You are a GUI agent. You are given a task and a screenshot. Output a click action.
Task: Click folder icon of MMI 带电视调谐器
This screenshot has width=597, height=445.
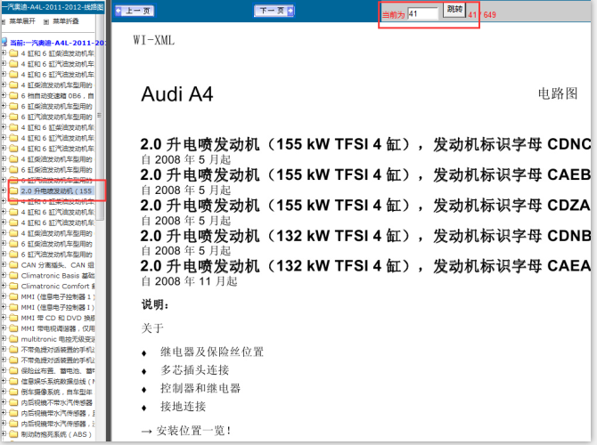point(13,328)
